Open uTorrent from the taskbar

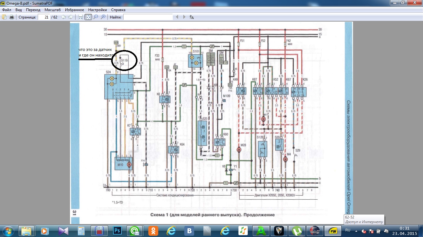point(297,231)
